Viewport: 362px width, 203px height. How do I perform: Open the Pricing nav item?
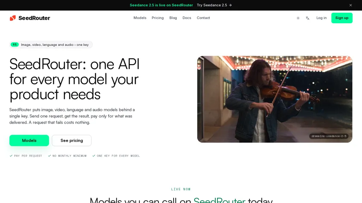[158, 18]
